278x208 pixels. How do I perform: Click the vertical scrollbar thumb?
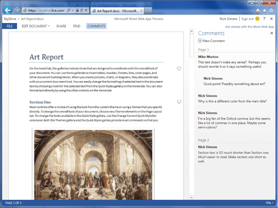pos(192,46)
